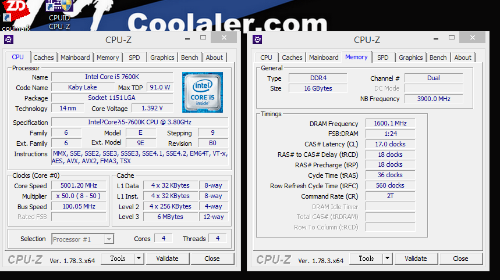The image size is (500, 280).
Task: Click the CAS# Latency value 17.0 clocks
Action: click(391, 144)
